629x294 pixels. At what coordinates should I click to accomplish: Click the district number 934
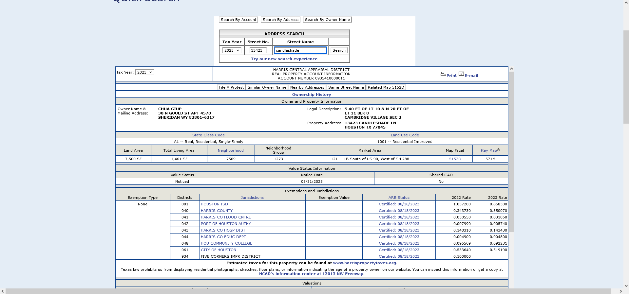185,256
